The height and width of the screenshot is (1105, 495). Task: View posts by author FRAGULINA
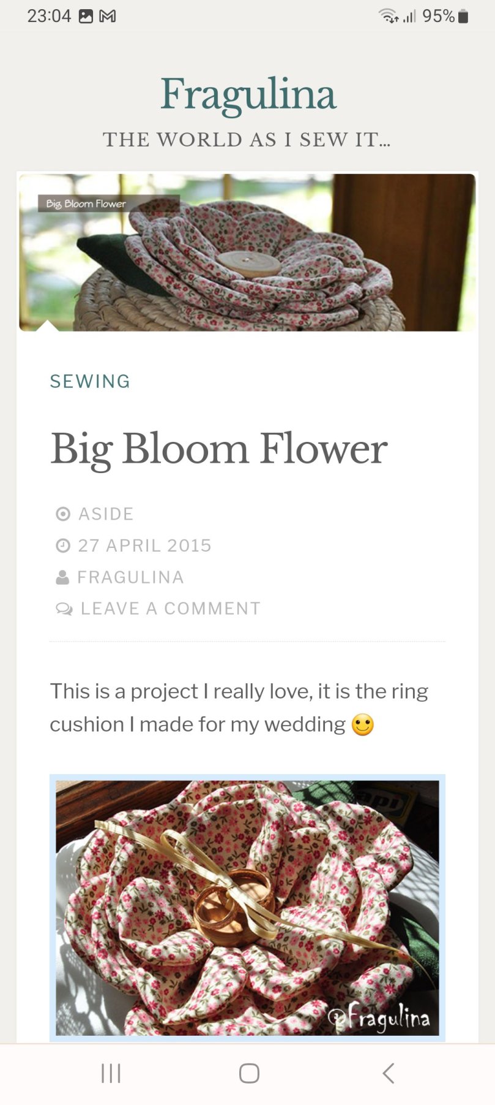coord(130,577)
